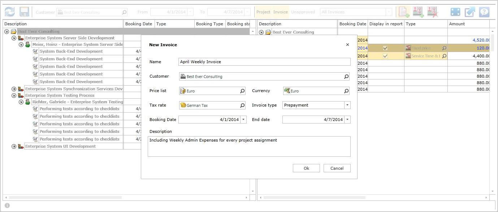Click the Tax rate lookup magnifier
This screenshot has height=212, width=498.
click(x=242, y=105)
